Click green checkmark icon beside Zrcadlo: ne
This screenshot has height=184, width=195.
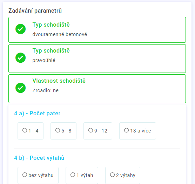pos(21,88)
